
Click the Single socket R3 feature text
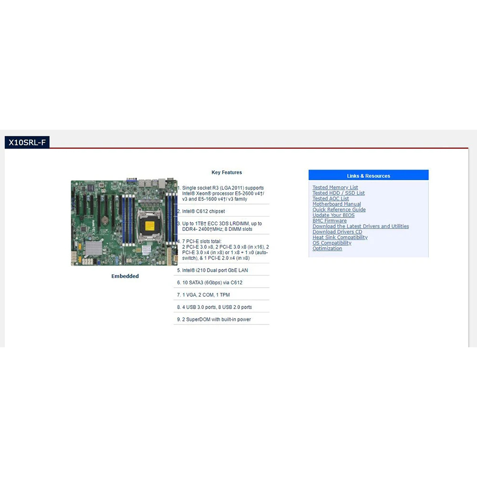[223, 194]
